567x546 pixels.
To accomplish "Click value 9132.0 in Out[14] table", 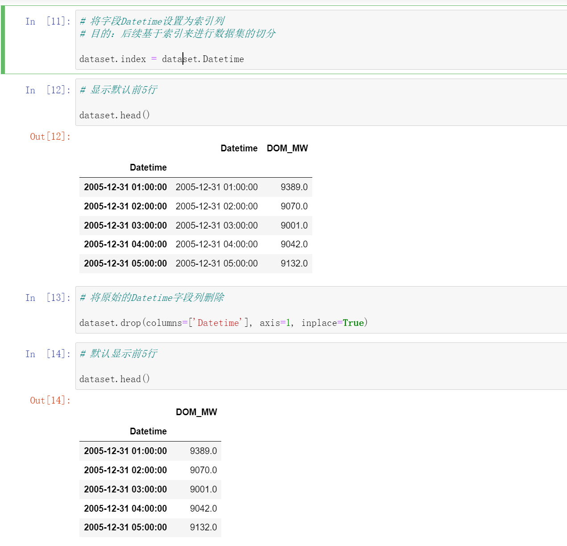I will tap(203, 527).
